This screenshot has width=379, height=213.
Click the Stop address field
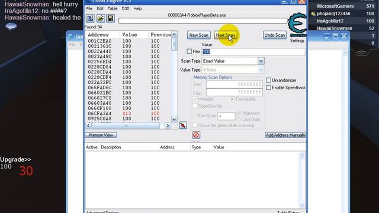[235, 92]
